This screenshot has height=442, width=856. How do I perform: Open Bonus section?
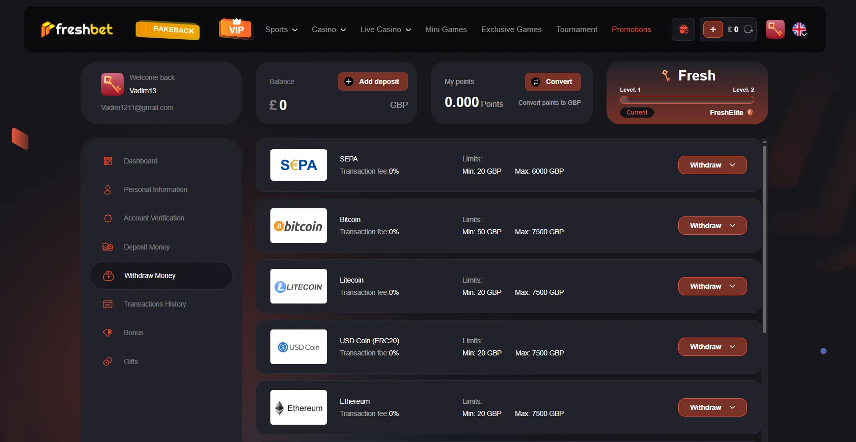[161, 333]
